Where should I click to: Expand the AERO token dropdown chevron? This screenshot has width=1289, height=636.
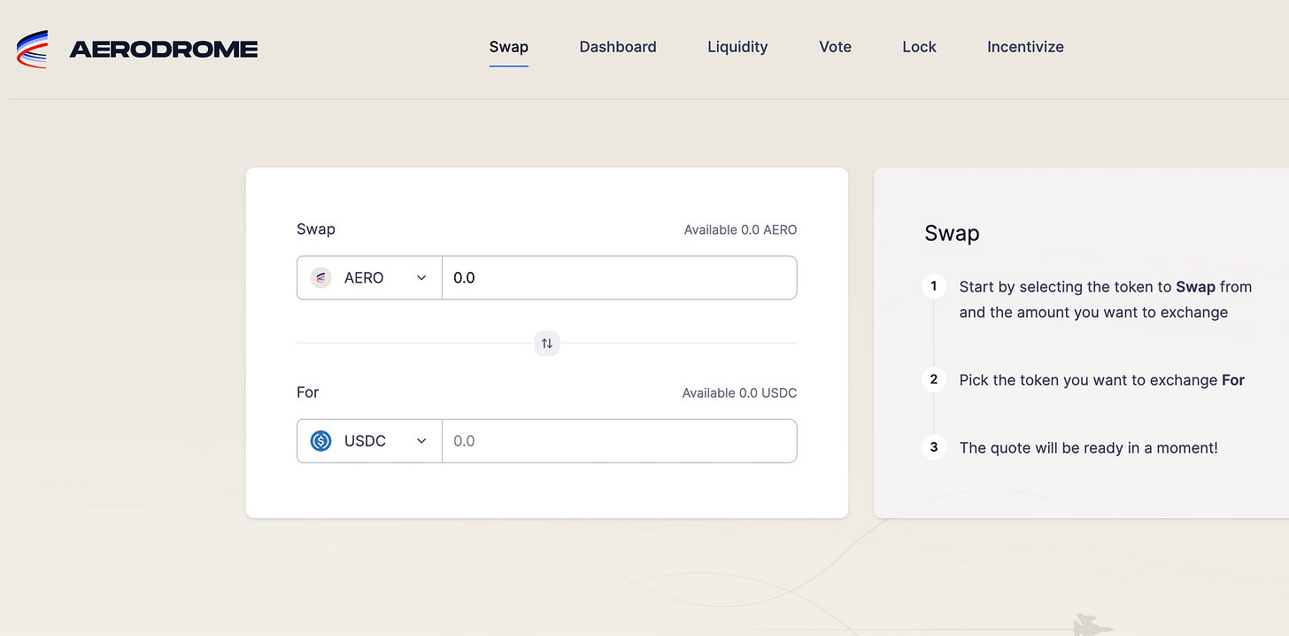421,278
